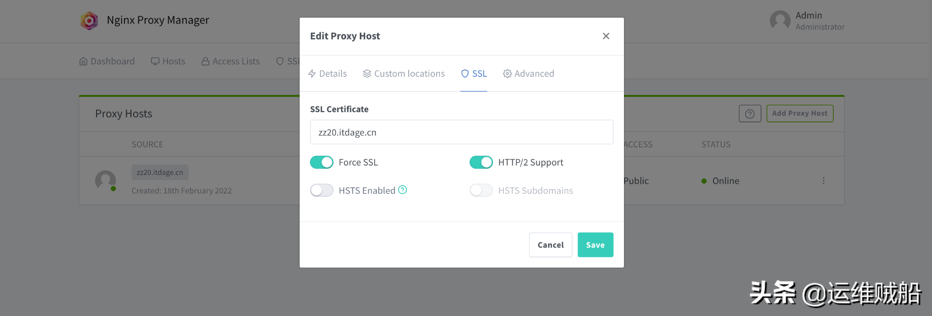Close the Edit Proxy Host dialog

[x=606, y=36]
